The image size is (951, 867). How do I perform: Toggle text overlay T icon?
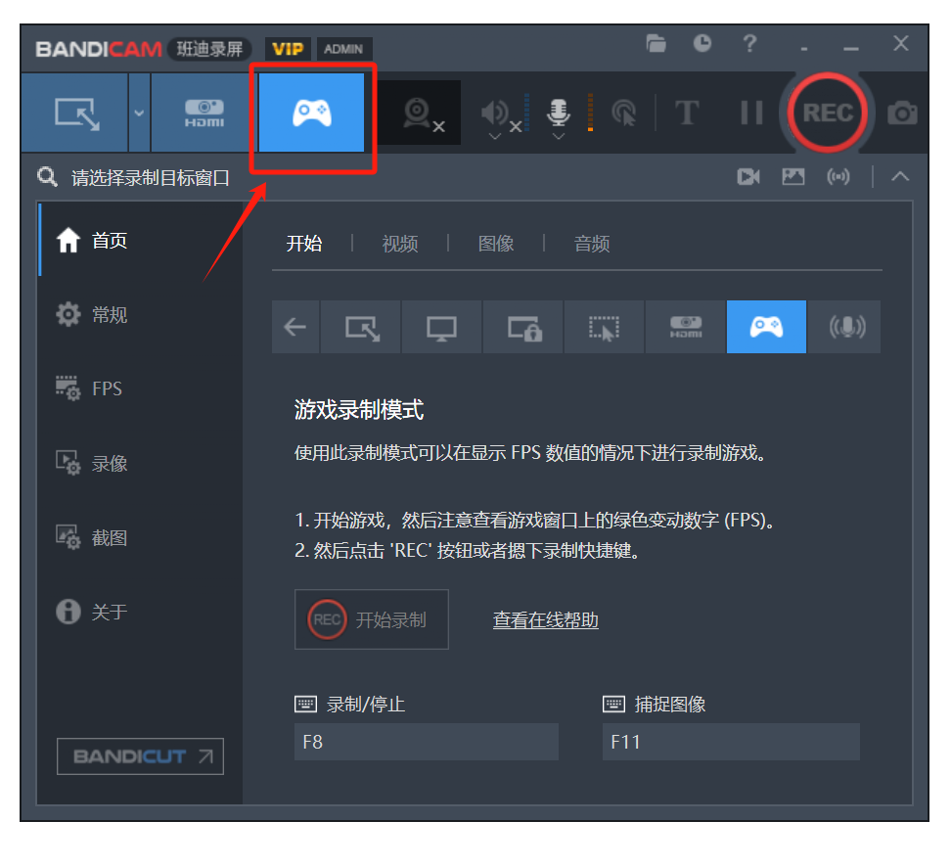(x=687, y=113)
